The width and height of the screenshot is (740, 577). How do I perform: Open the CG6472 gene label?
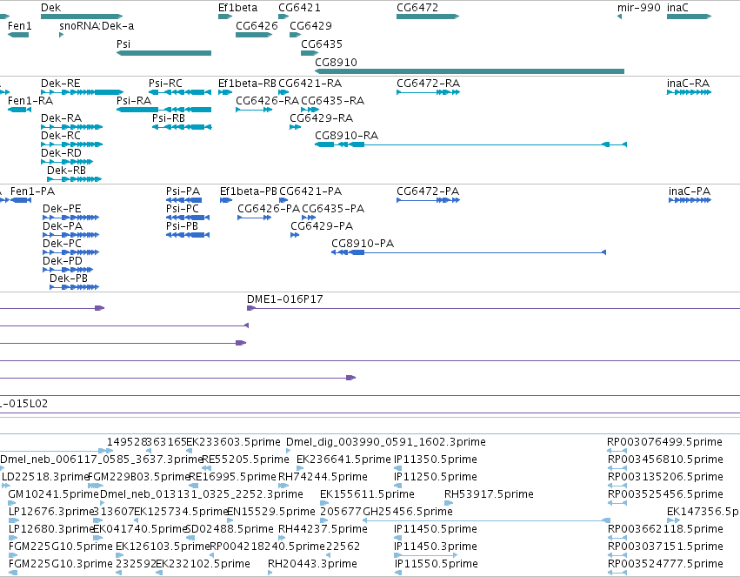[x=417, y=8]
